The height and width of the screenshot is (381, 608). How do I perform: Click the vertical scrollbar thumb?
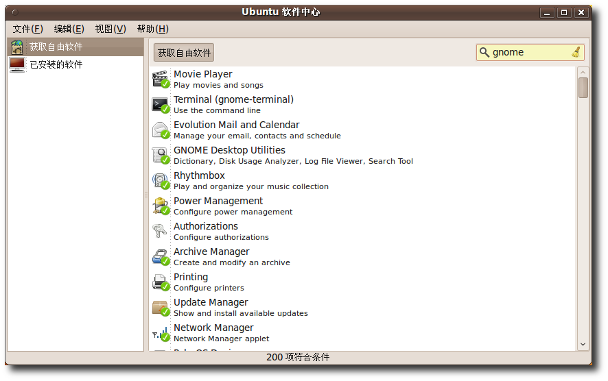tap(583, 88)
